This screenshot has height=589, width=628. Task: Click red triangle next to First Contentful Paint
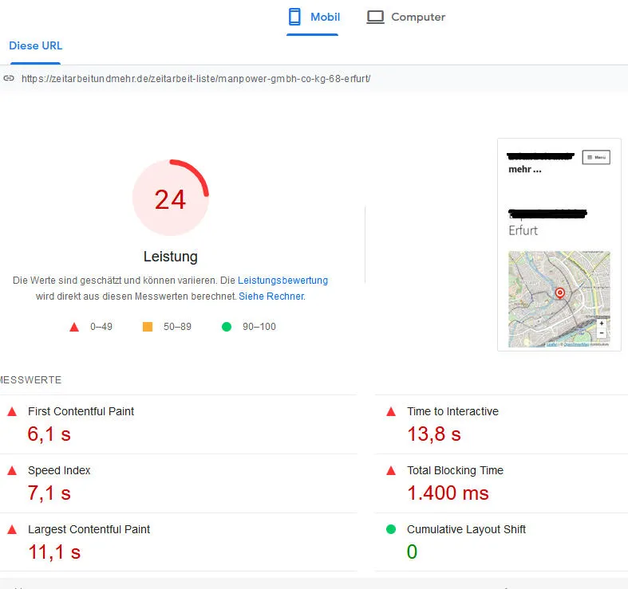pos(12,411)
